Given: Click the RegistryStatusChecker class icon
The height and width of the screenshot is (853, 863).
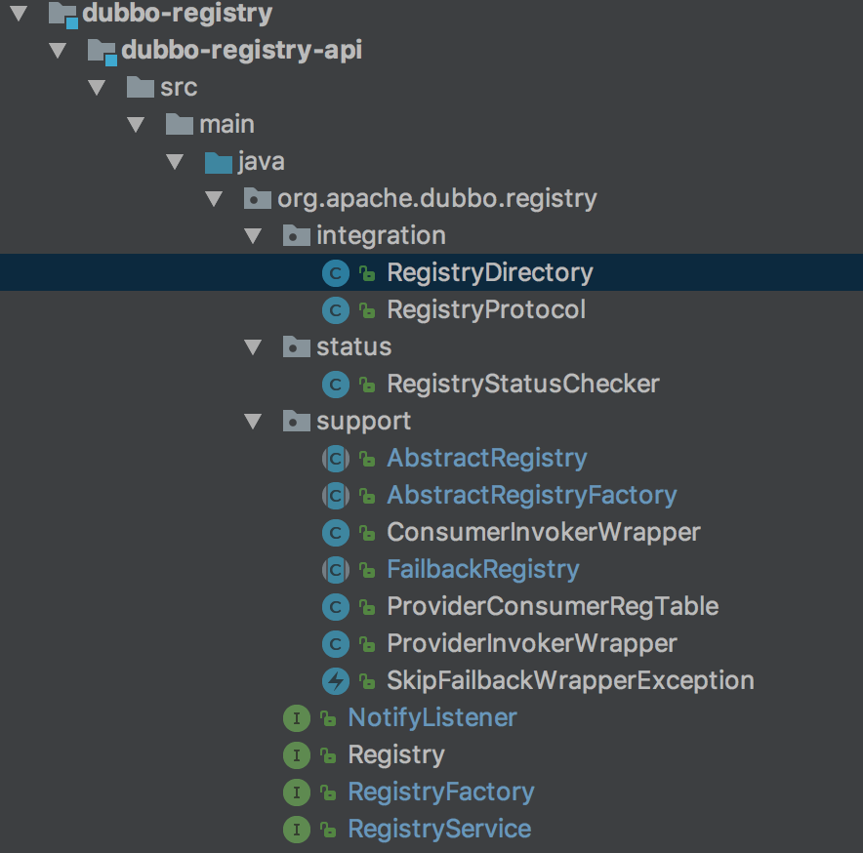Looking at the screenshot, I should pos(336,385).
